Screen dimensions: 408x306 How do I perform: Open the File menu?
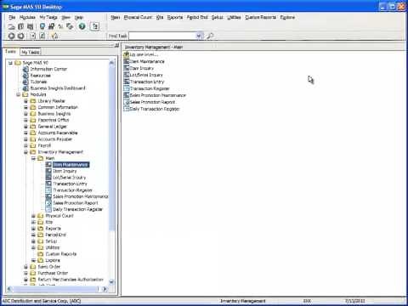tap(12, 17)
